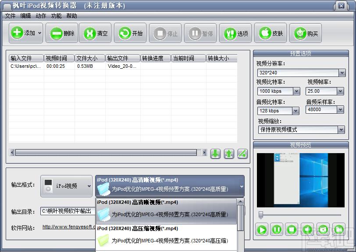Click the green pen edit icon
356x252 pixels.
[x=242, y=154]
